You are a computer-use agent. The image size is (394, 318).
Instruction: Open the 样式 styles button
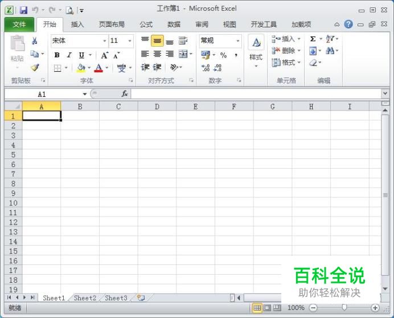256,51
